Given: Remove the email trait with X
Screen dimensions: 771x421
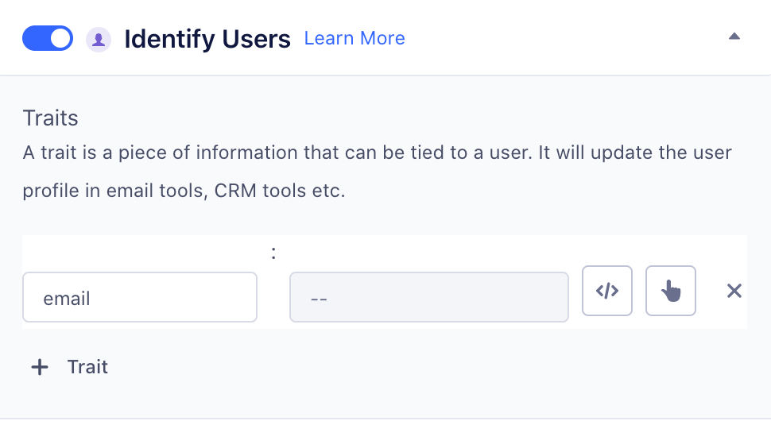Looking at the screenshot, I should (734, 292).
